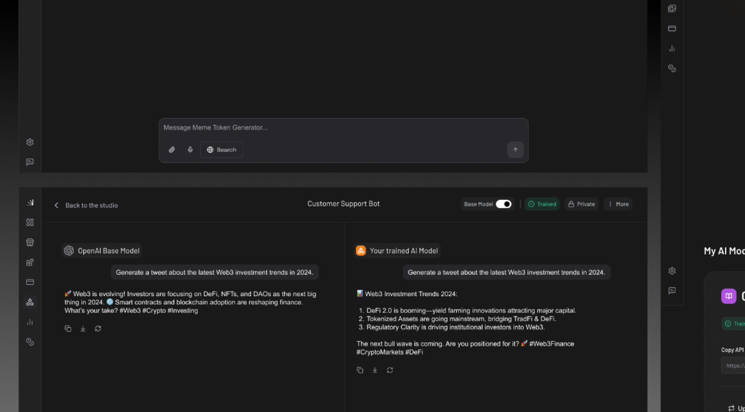Toggle the Private visibility button

[582, 204]
